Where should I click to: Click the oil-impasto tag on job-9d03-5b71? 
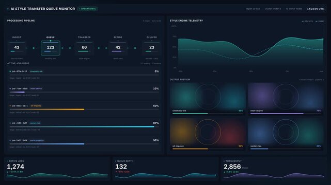coord(36,106)
